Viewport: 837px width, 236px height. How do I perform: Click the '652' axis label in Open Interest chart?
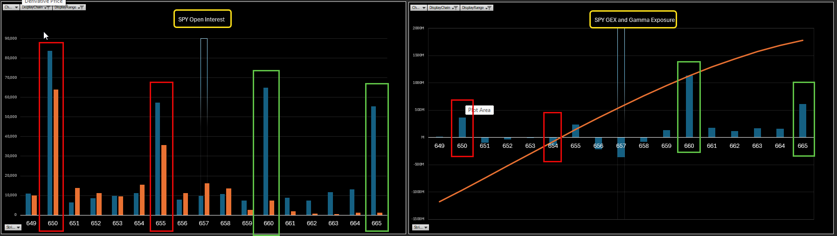96,223
